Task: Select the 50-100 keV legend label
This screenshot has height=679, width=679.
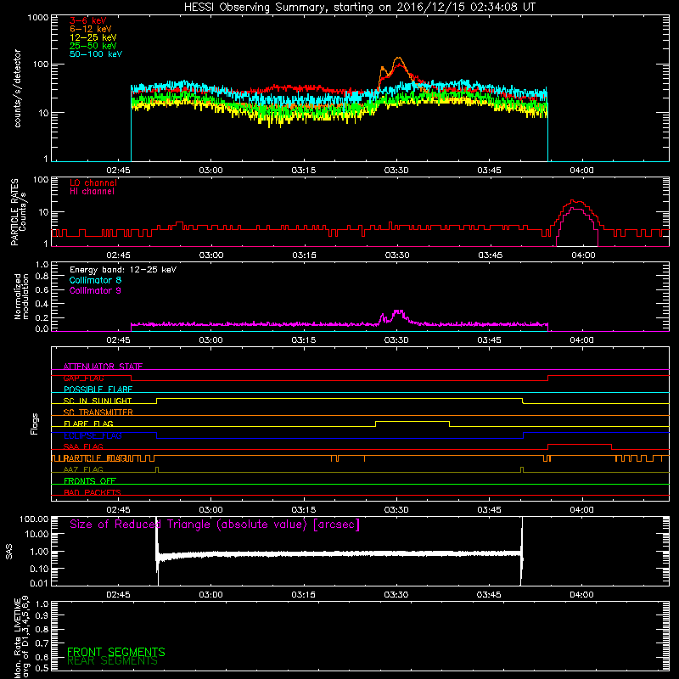Action: pos(95,54)
